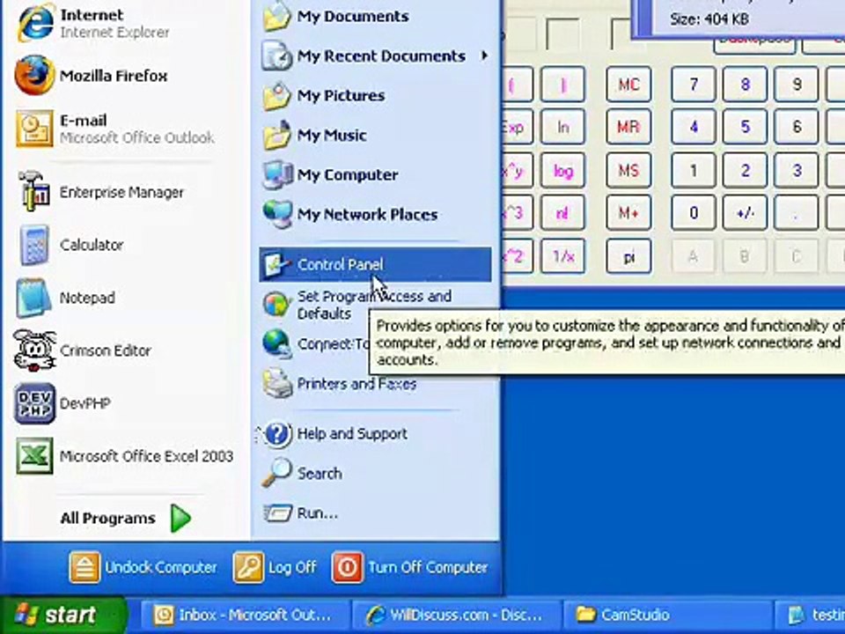
Task: Open My Music folder icon
Action: pos(277,136)
